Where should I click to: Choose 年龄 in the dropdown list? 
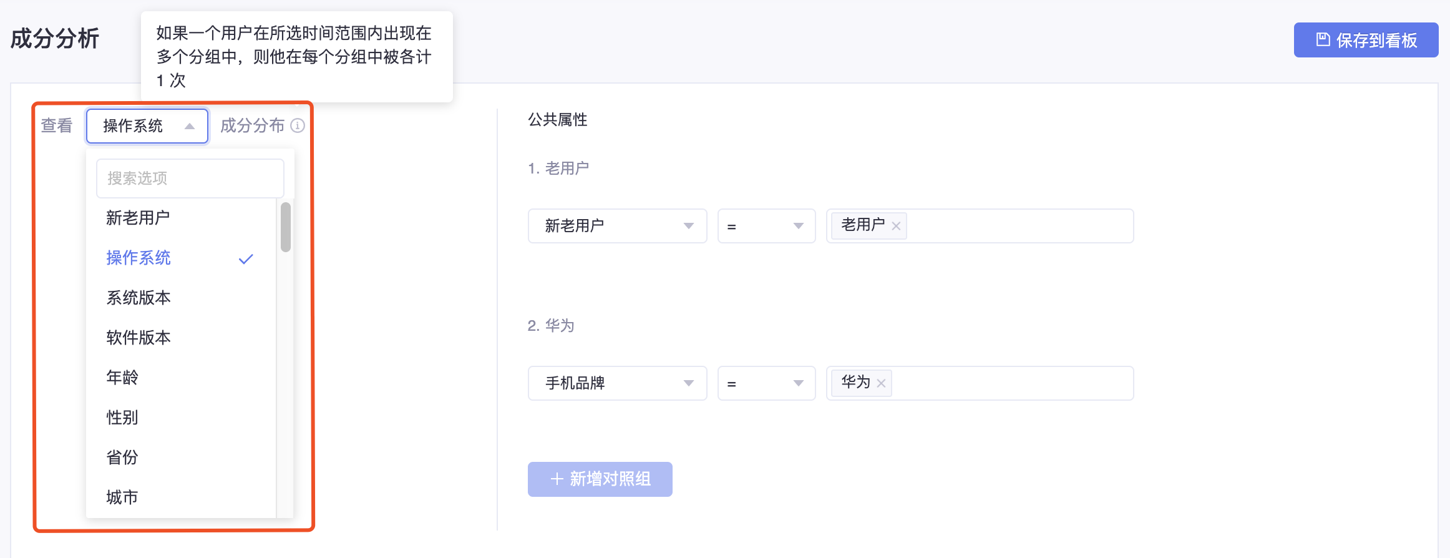click(x=181, y=378)
